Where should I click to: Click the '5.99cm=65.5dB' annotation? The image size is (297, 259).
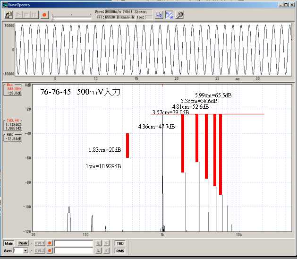213,95
